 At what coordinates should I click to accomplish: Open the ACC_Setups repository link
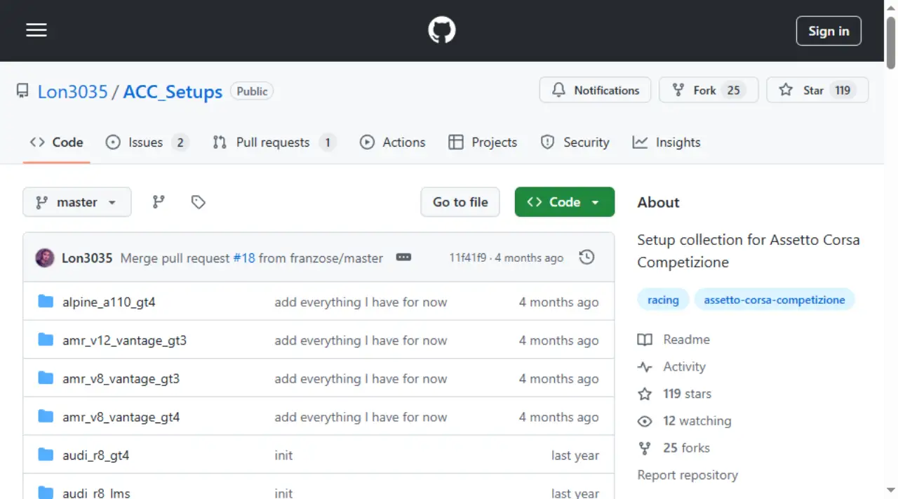[x=173, y=91]
